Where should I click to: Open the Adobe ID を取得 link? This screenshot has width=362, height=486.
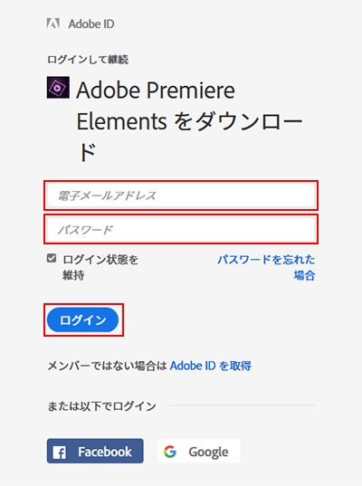211,366
